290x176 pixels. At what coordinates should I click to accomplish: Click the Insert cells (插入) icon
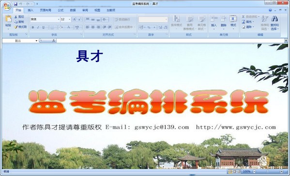[214, 19]
